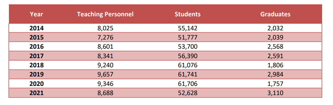This screenshot has width=333, height=105.
Task: Click the Graduates column header
Action: tap(275, 14)
